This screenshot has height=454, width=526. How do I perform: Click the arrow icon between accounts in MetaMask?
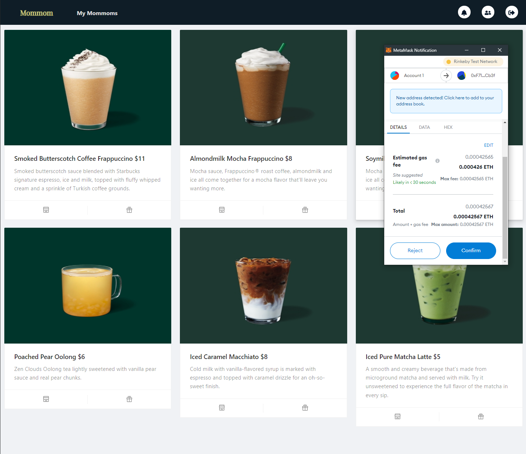(x=446, y=76)
